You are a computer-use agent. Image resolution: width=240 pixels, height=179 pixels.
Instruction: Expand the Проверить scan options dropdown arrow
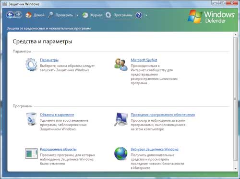click(77, 15)
